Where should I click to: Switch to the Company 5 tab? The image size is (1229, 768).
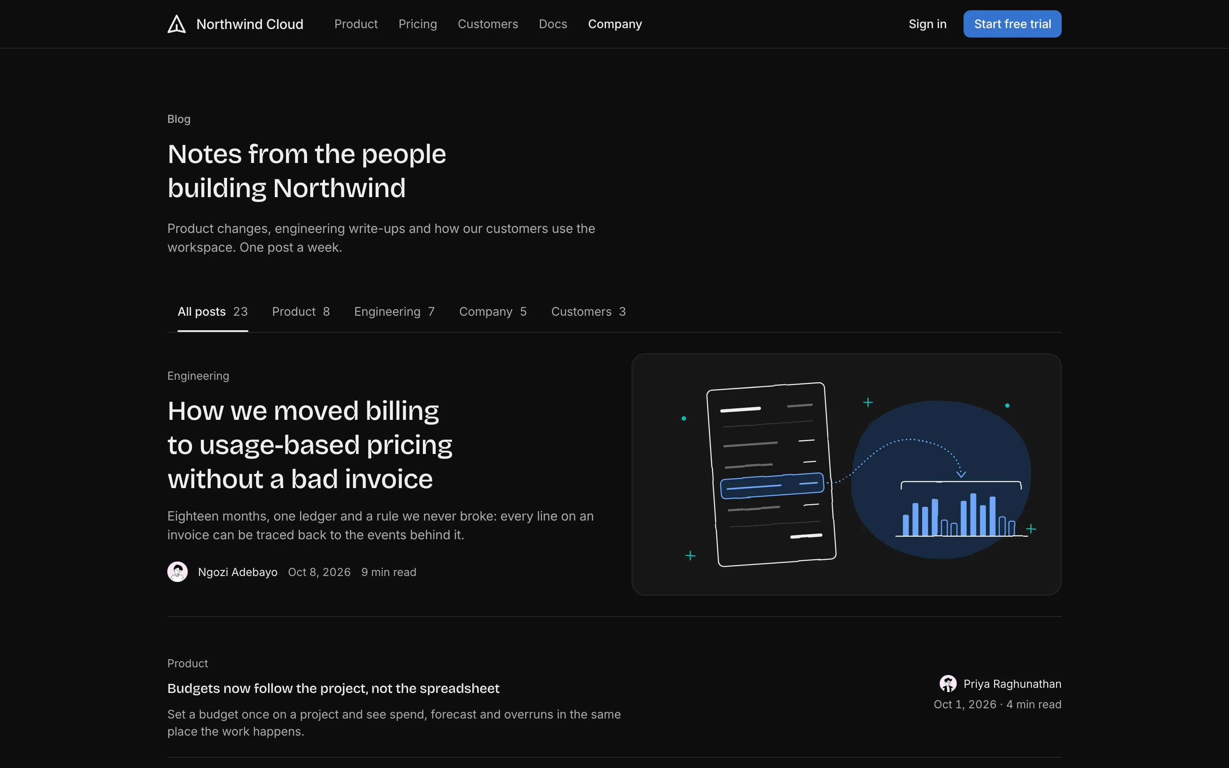[492, 311]
